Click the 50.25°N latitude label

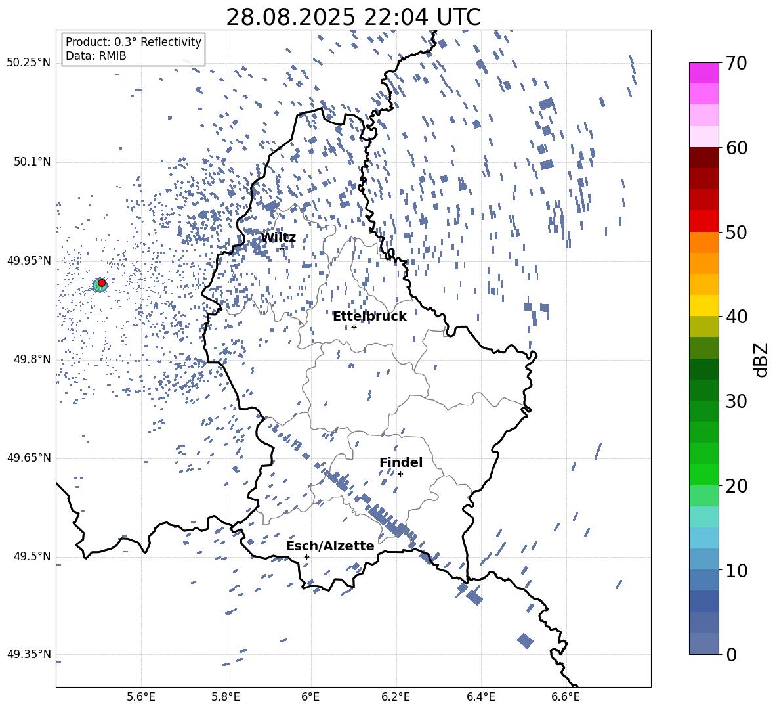click(29, 63)
